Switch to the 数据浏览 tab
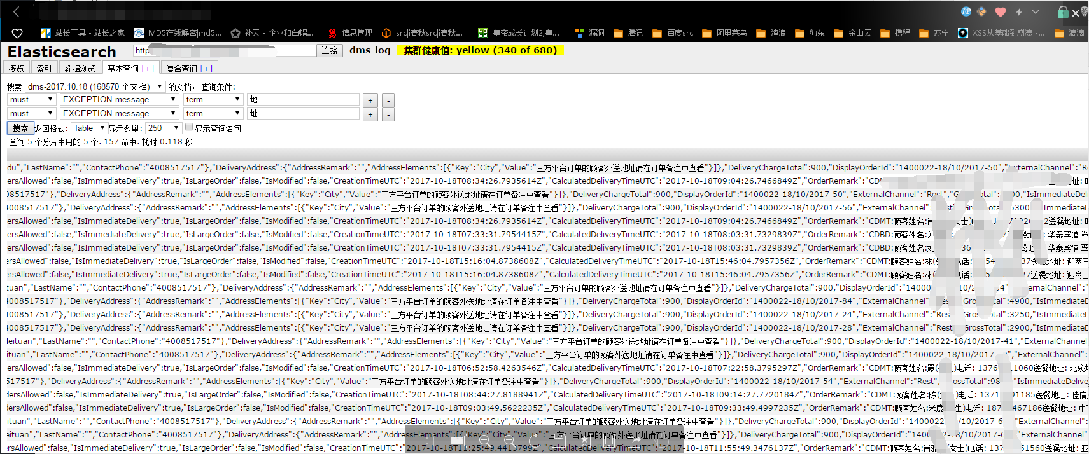This screenshot has height=454, width=1089. point(80,68)
